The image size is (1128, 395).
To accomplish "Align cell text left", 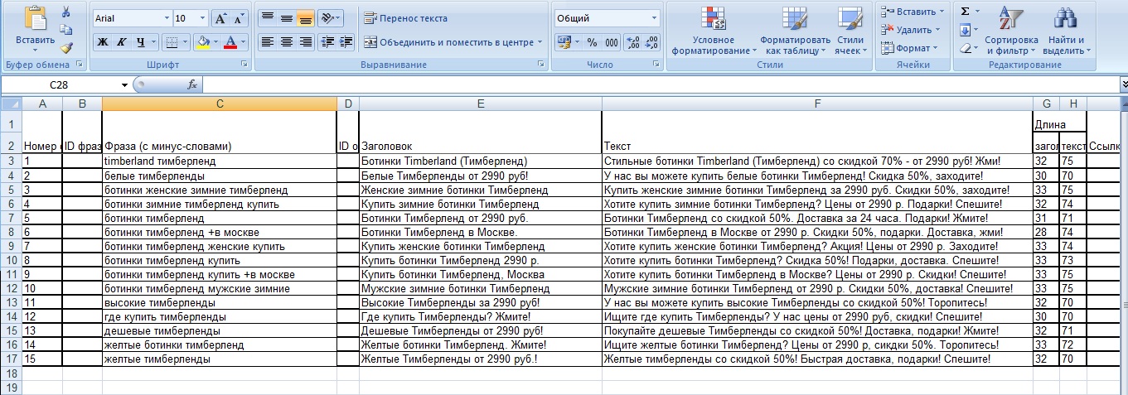I will click(267, 42).
